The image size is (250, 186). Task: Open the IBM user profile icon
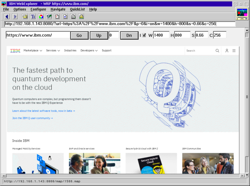coord(227,51)
